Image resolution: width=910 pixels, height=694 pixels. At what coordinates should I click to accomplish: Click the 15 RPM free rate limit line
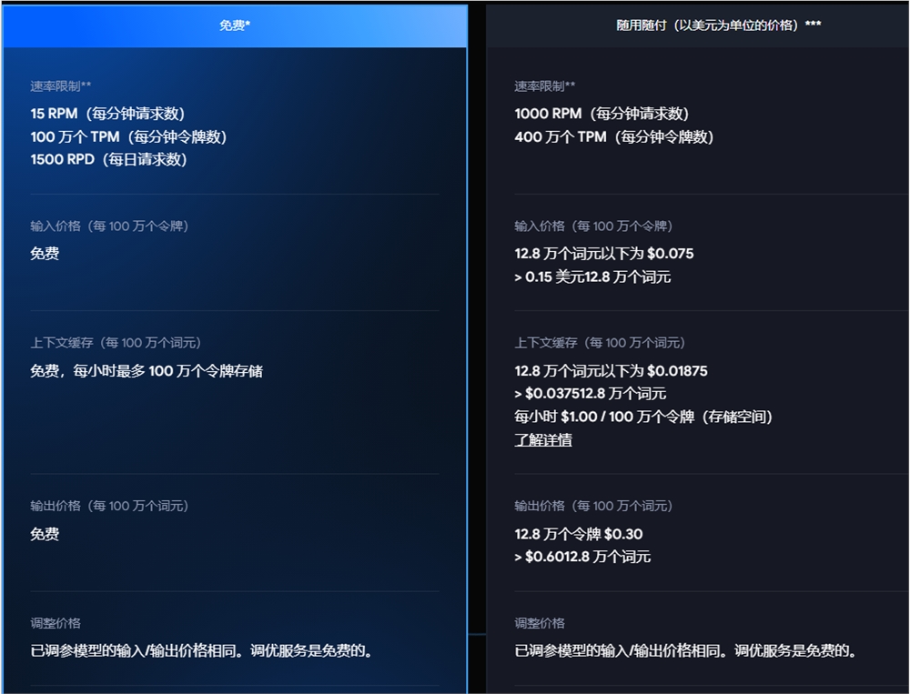[107, 114]
